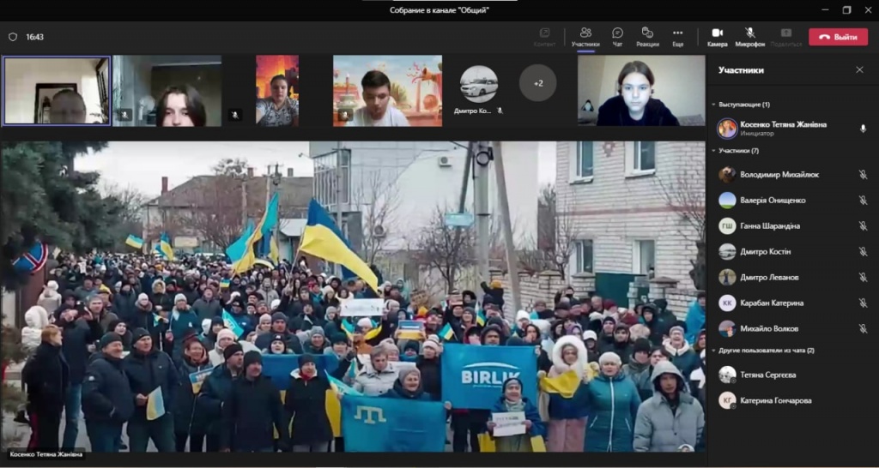Show the +2 hidden participants

[538, 84]
